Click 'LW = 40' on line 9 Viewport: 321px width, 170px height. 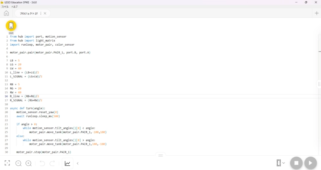click(x=16, y=68)
